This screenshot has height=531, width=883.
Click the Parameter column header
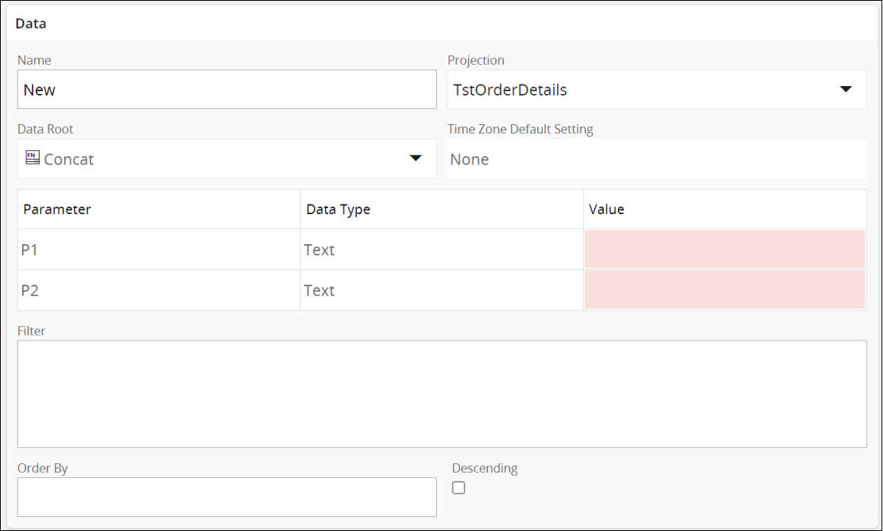point(57,209)
